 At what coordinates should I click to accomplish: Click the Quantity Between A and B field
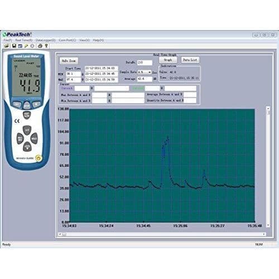coord(190,100)
